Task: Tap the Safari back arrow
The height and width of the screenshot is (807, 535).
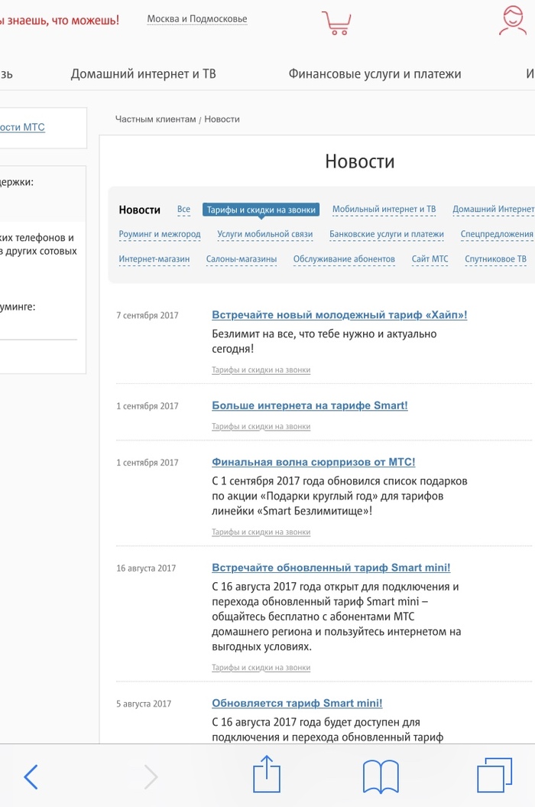Action: tap(31, 776)
